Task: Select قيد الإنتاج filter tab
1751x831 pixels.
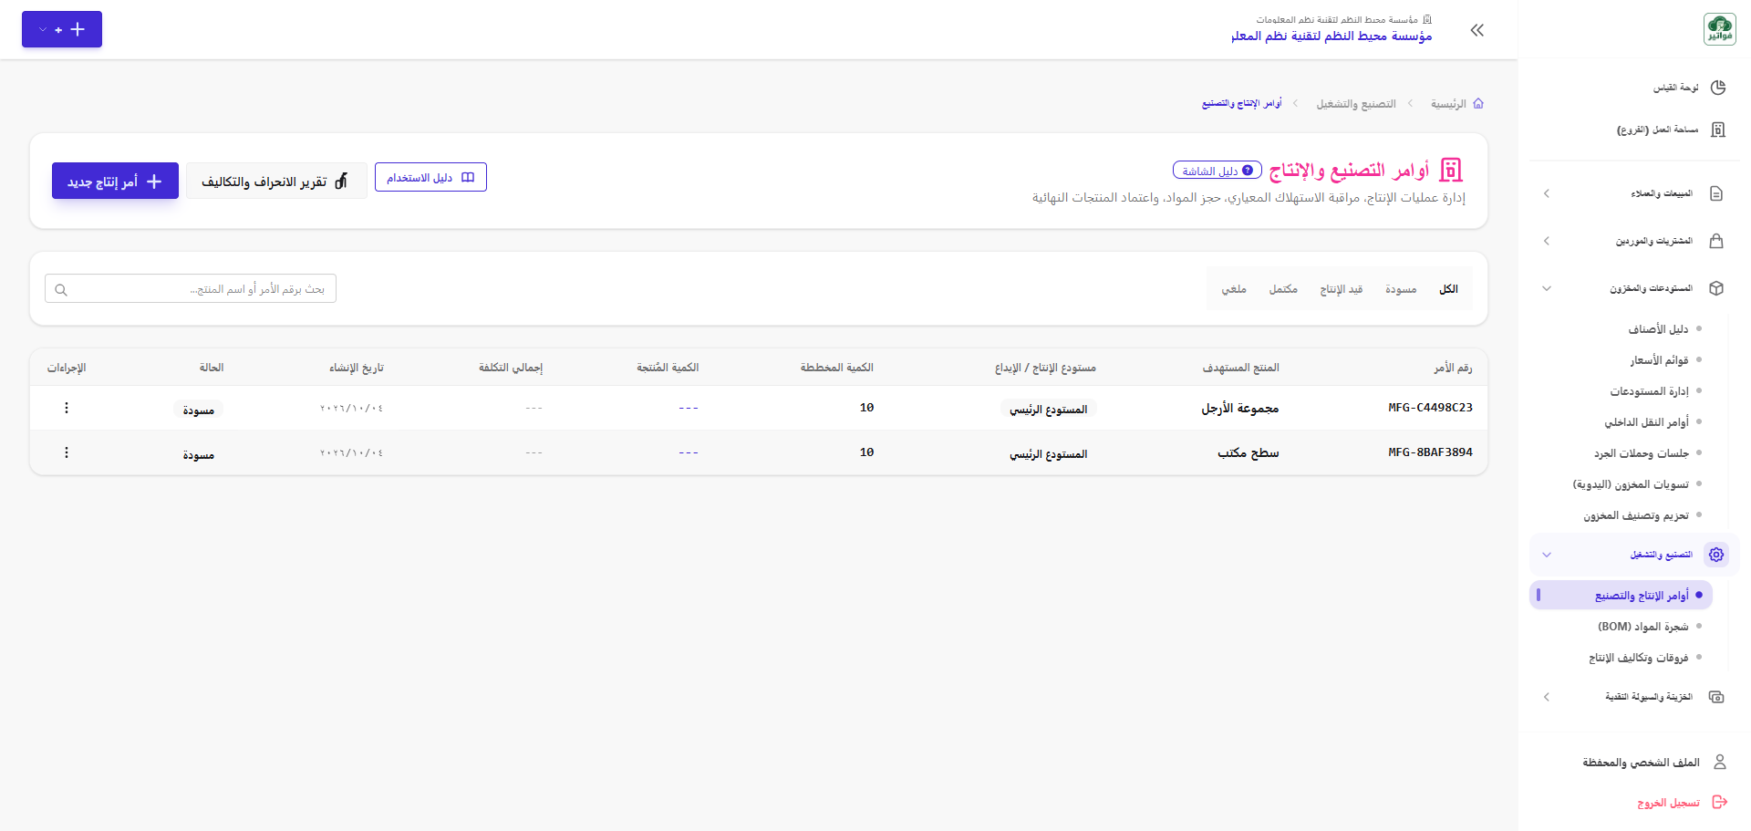Action: [x=1342, y=289]
